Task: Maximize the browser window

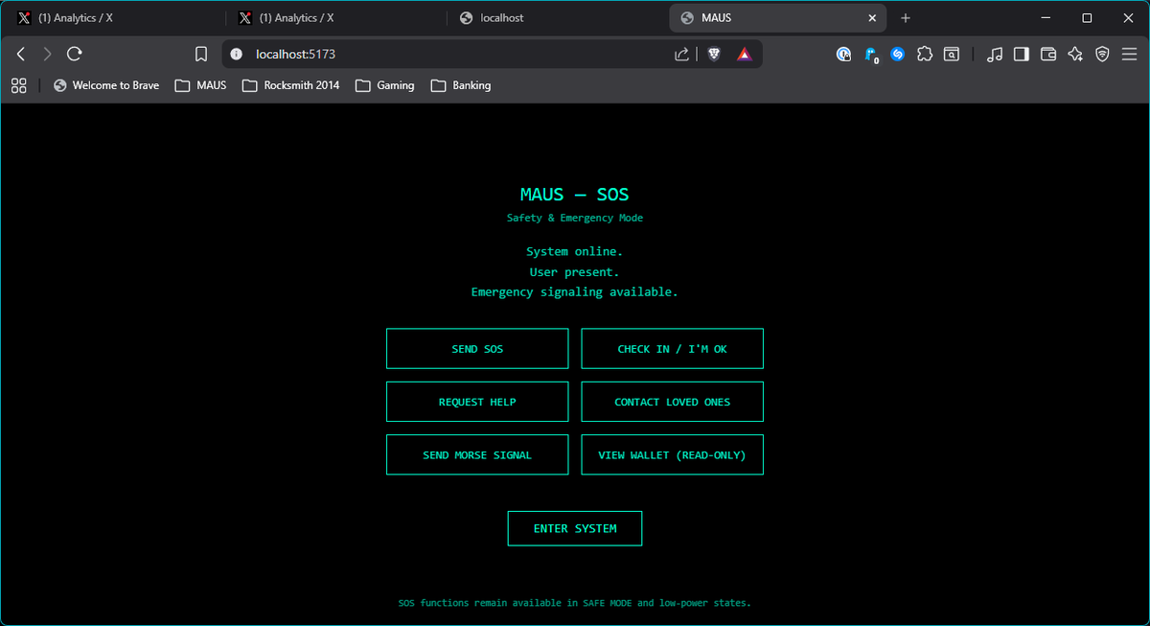Action: pyautogui.click(x=1087, y=18)
